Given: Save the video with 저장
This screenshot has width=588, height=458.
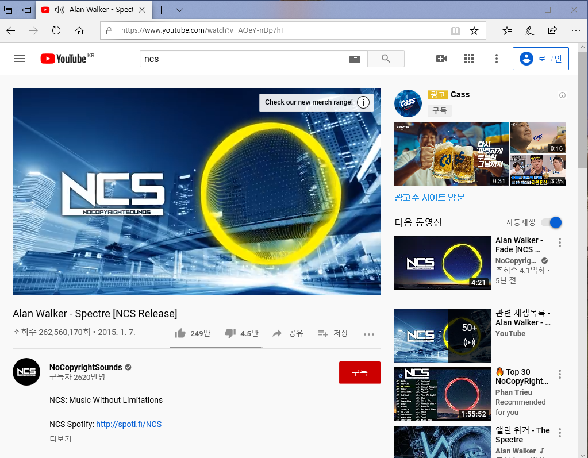Looking at the screenshot, I should pos(333,333).
